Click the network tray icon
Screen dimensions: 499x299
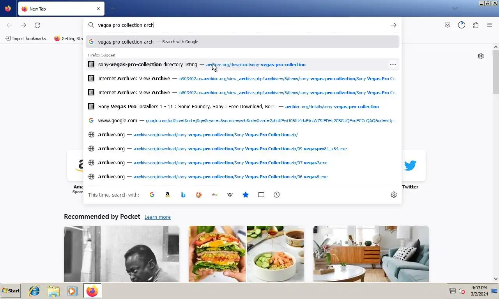pos(453,291)
